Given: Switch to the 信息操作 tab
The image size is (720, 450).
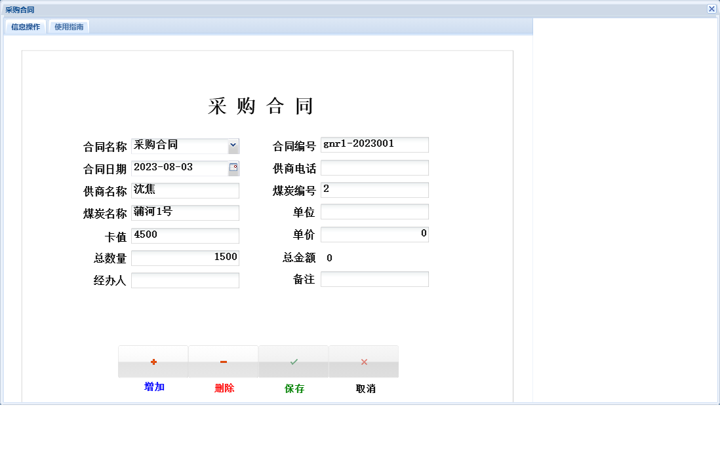Looking at the screenshot, I should 24,27.
